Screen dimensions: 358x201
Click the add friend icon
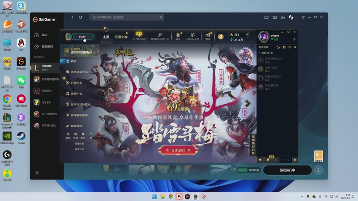tap(278, 47)
